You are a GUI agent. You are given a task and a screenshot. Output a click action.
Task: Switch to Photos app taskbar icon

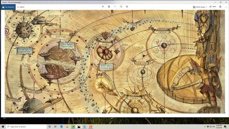tap(79, 126)
